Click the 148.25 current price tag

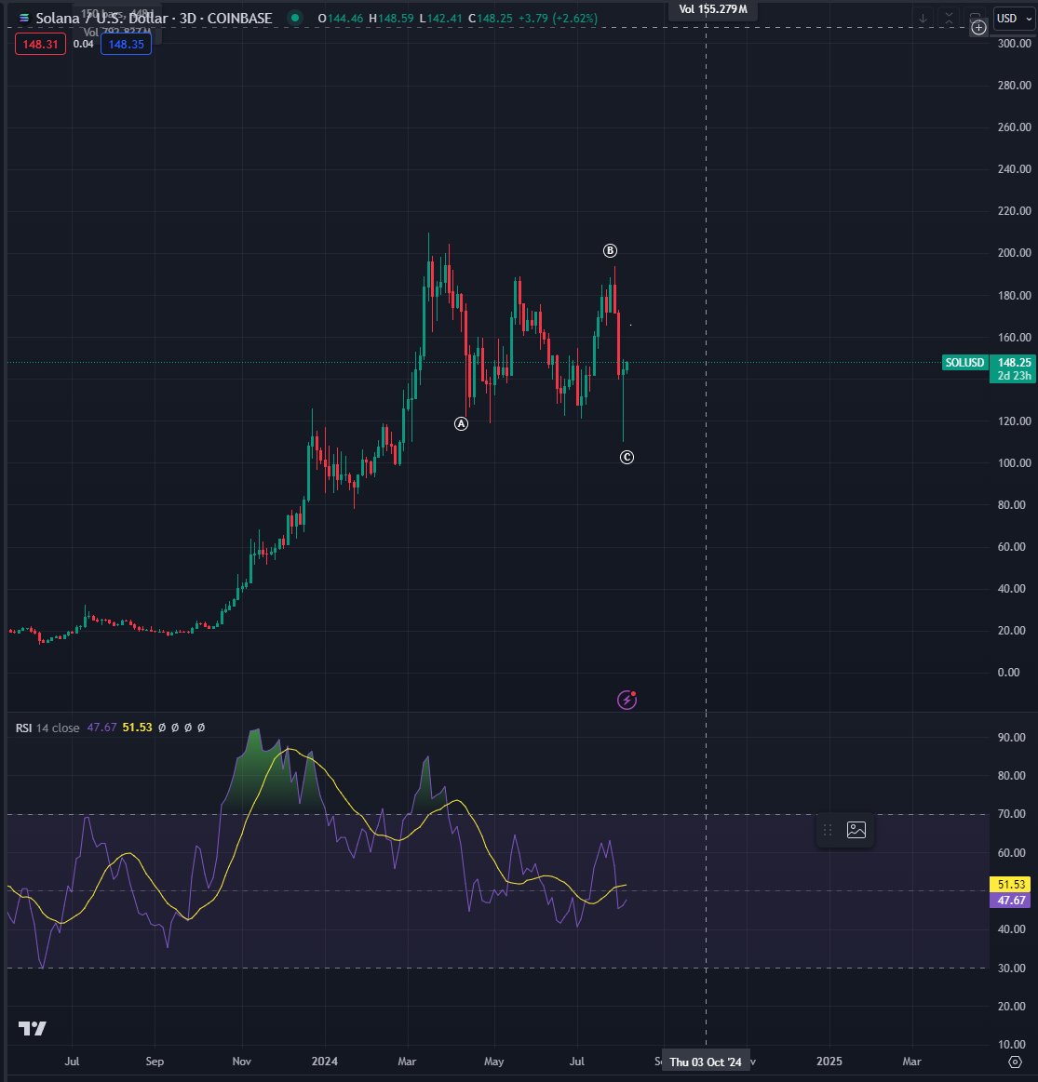(x=1014, y=362)
